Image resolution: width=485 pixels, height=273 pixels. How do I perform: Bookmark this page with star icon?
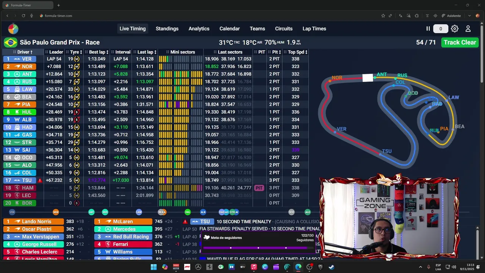point(383,16)
